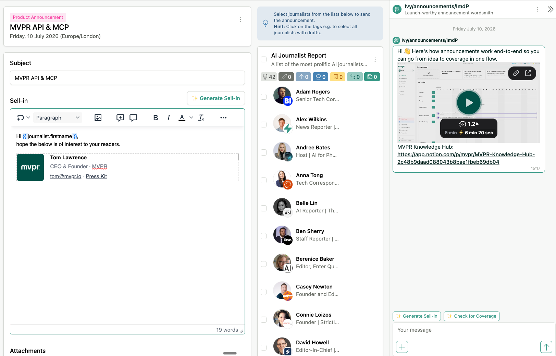The image size is (556, 356).
Task: Toggle italic formatting
Action: click(x=169, y=118)
